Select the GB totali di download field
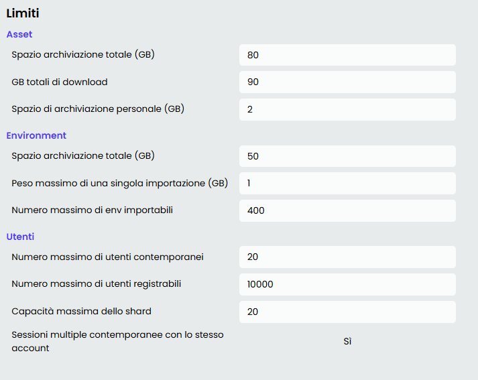 pyautogui.click(x=347, y=82)
